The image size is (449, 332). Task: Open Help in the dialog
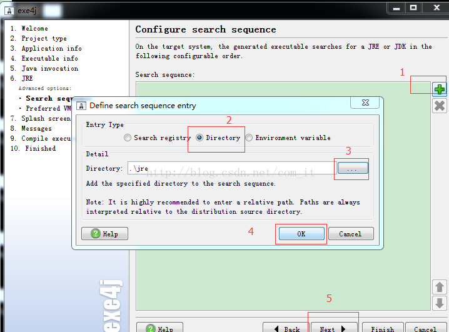coord(104,234)
